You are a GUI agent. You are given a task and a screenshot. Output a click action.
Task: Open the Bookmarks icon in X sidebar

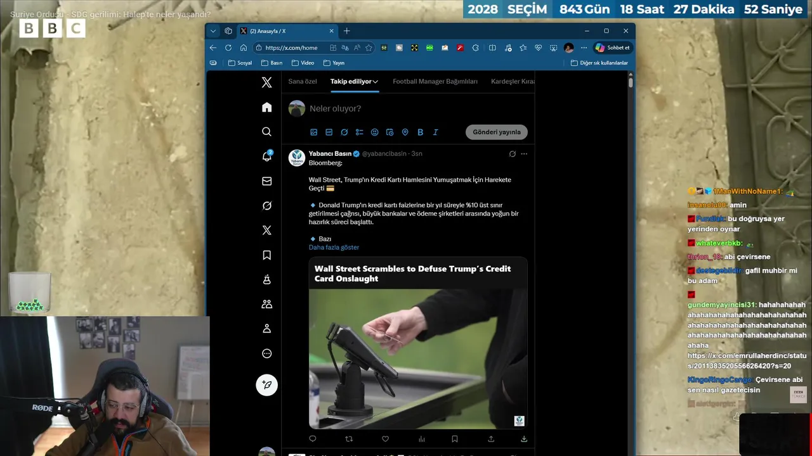click(266, 255)
